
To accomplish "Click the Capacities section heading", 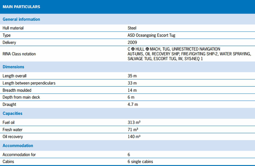I will click(x=13, y=113).
